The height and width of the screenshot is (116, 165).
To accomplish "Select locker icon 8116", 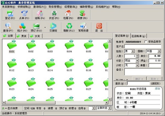I will point(89,65).
